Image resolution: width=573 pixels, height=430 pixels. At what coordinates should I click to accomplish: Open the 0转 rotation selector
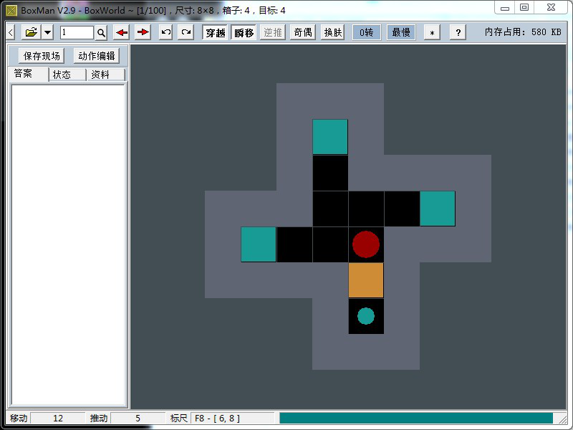click(367, 32)
